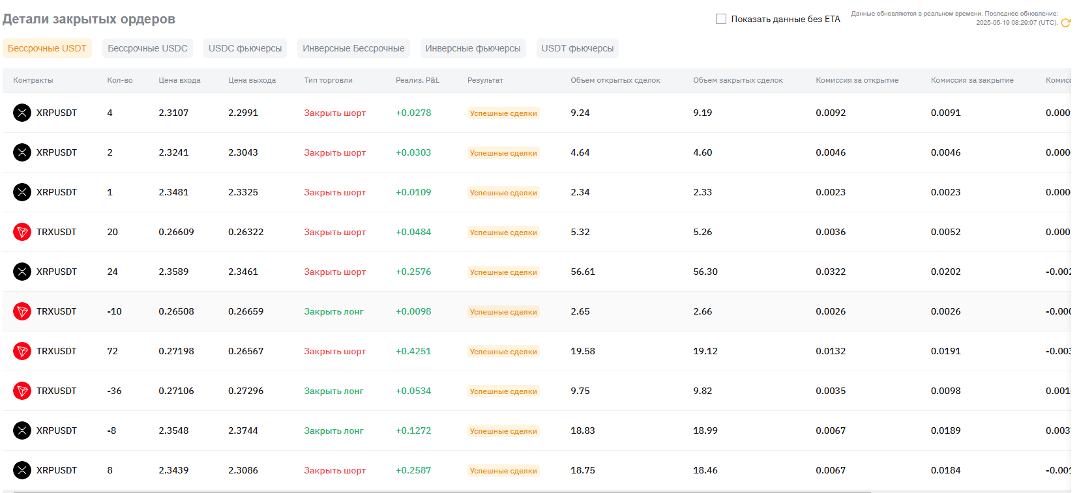The image size is (1079, 493).
Task: Select the 'Бессрочные USDT' tab
Action: [x=47, y=48]
